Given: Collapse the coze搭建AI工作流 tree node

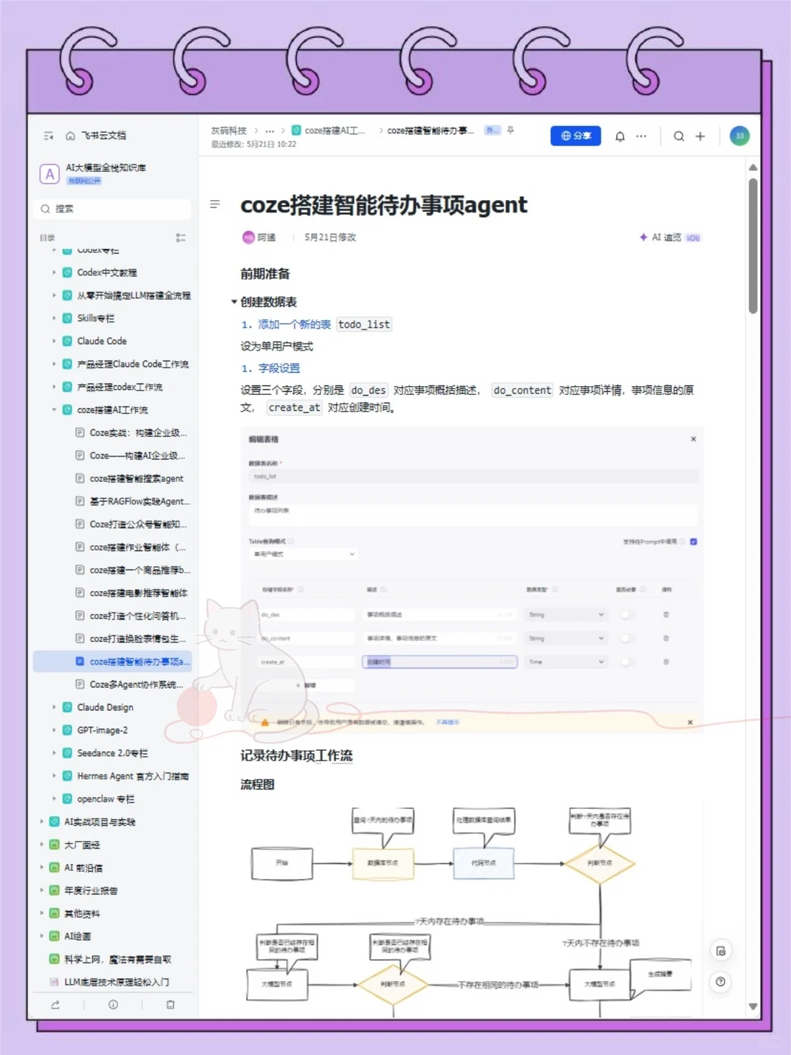Looking at the screenshot, I should (x=54, y=410).
